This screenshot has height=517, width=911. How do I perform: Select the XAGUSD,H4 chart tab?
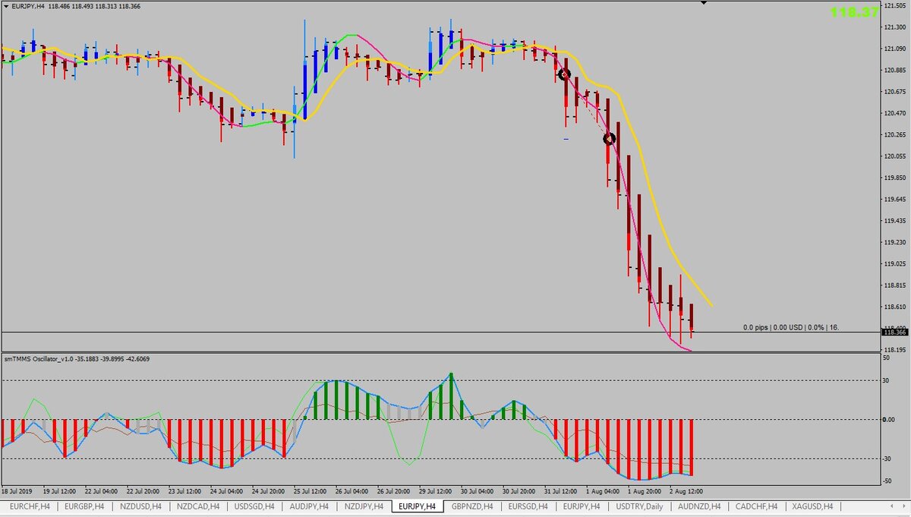pyautogui.click(x=813, y=506)
